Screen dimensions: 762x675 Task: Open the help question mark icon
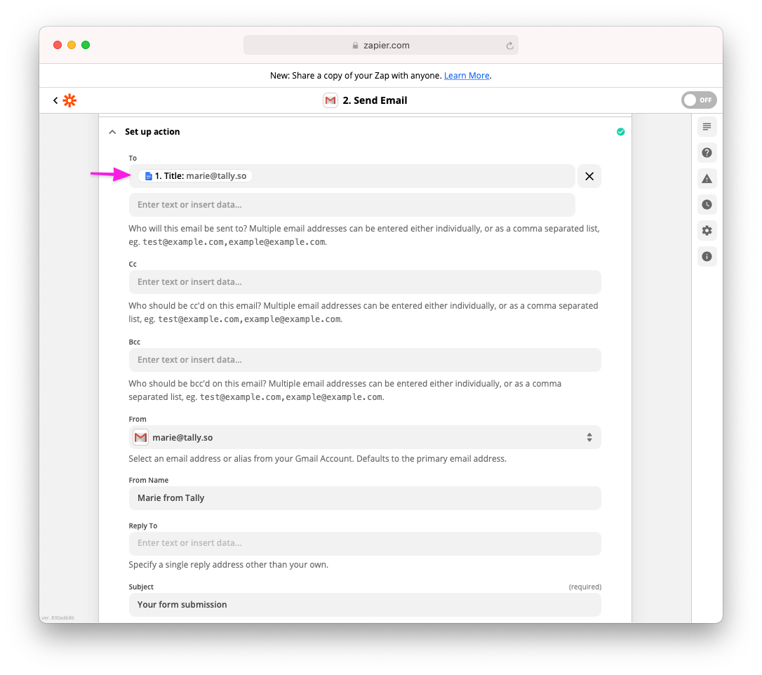click(x=707, y=152)
